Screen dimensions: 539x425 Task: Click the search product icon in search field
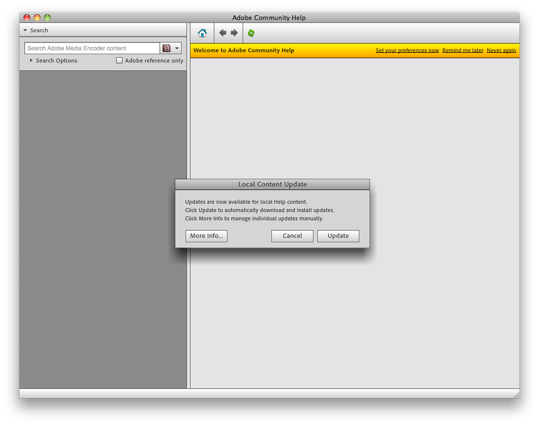166,48
